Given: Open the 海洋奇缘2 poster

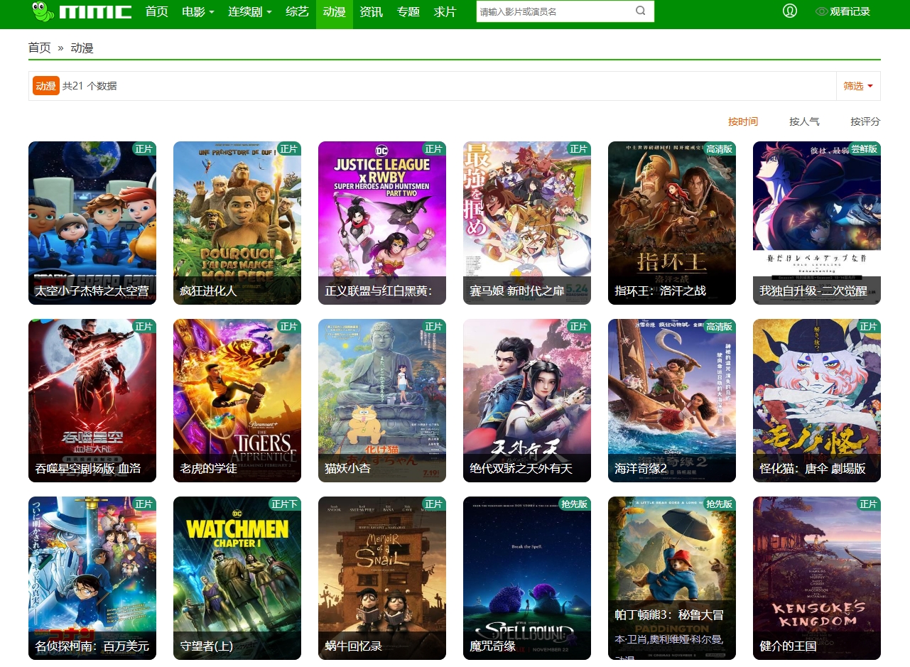Looking at the screenshot, I should point(672,401).
